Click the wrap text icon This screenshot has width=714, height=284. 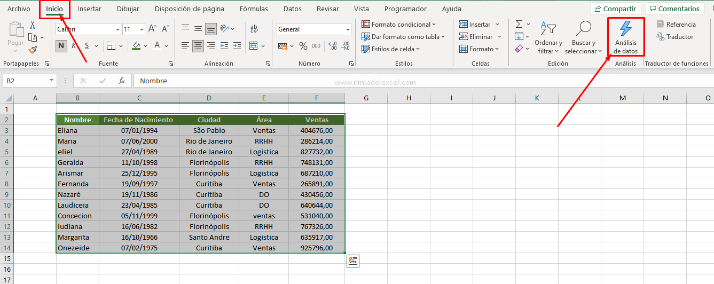[x=254, y=29]
